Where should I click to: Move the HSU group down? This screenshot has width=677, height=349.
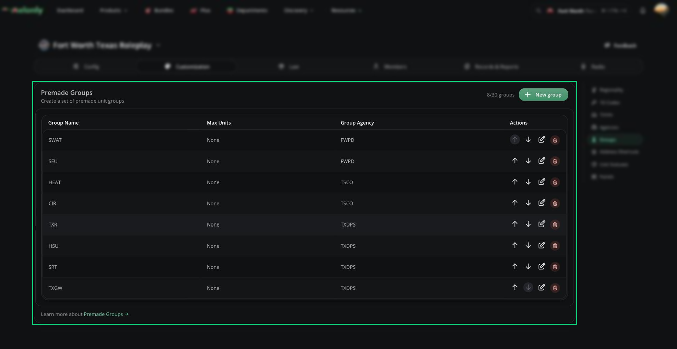pyautogui.click(x=528, y=245)
